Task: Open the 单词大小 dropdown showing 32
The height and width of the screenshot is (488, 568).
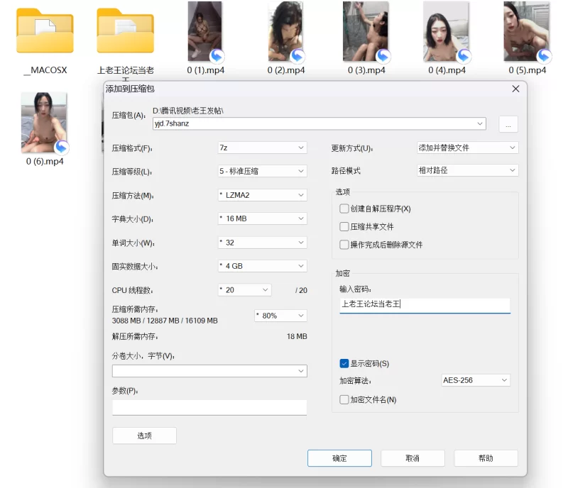Action: 262,243
